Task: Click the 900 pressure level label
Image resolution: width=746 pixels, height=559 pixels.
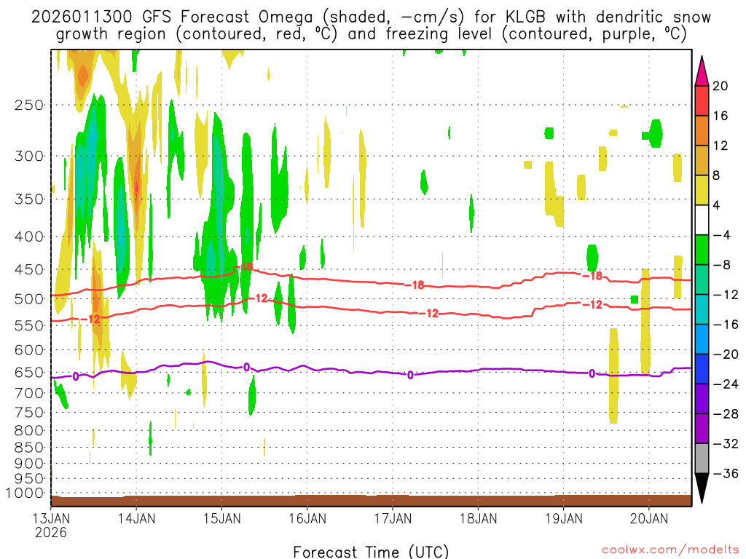Action: tap(29, 464)
